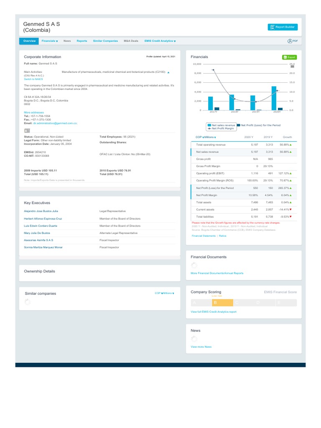Viewport: 321px width, 428px height.
Task: Select the Overview tab
Action: (x=29, y=41)
